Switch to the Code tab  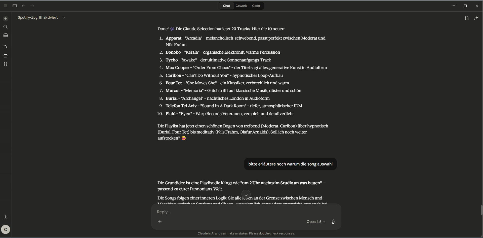(x=256, y=6)
